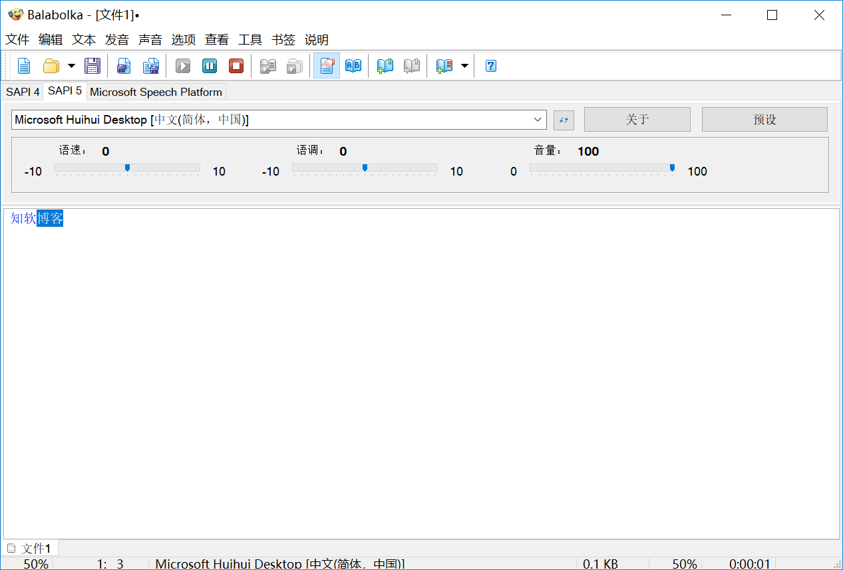This screenshot has width=843, height=570.
Task: Open the 工具 menu
Action: tap(250, 40)
